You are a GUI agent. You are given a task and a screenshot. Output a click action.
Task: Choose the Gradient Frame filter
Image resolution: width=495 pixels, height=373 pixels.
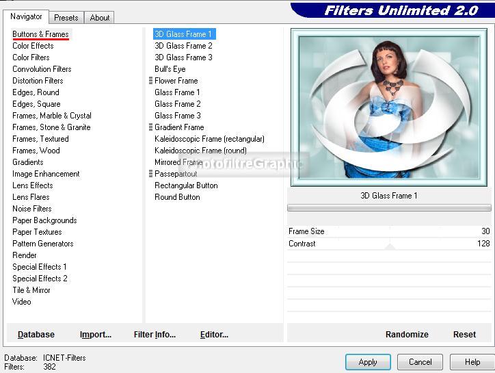(x=179, y=127)
